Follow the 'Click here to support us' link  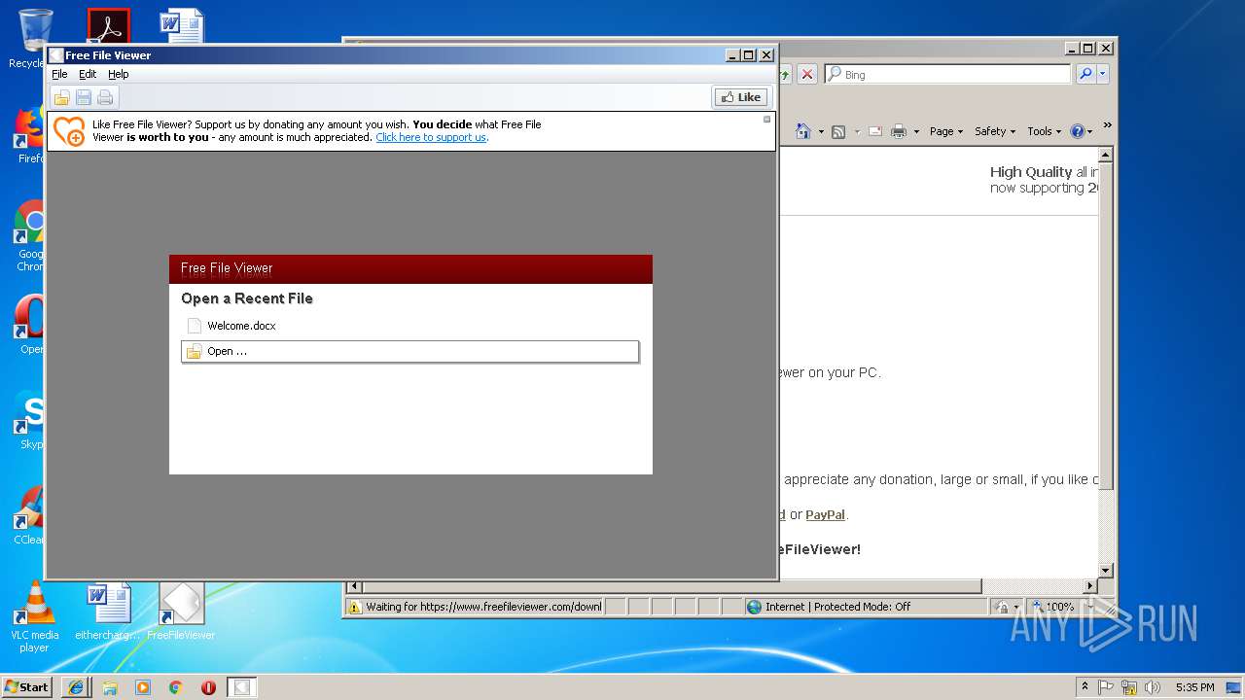click(x=431, y=137)
